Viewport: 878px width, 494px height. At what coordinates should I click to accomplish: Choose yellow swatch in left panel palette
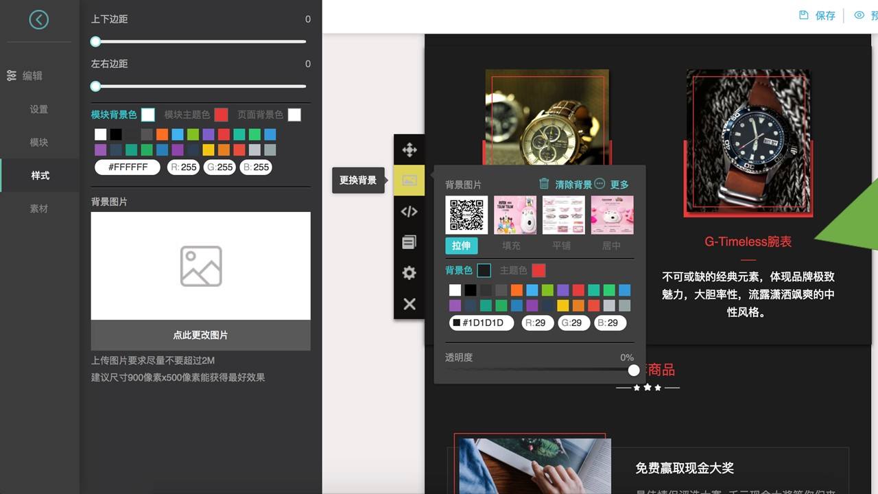point(209,150)
